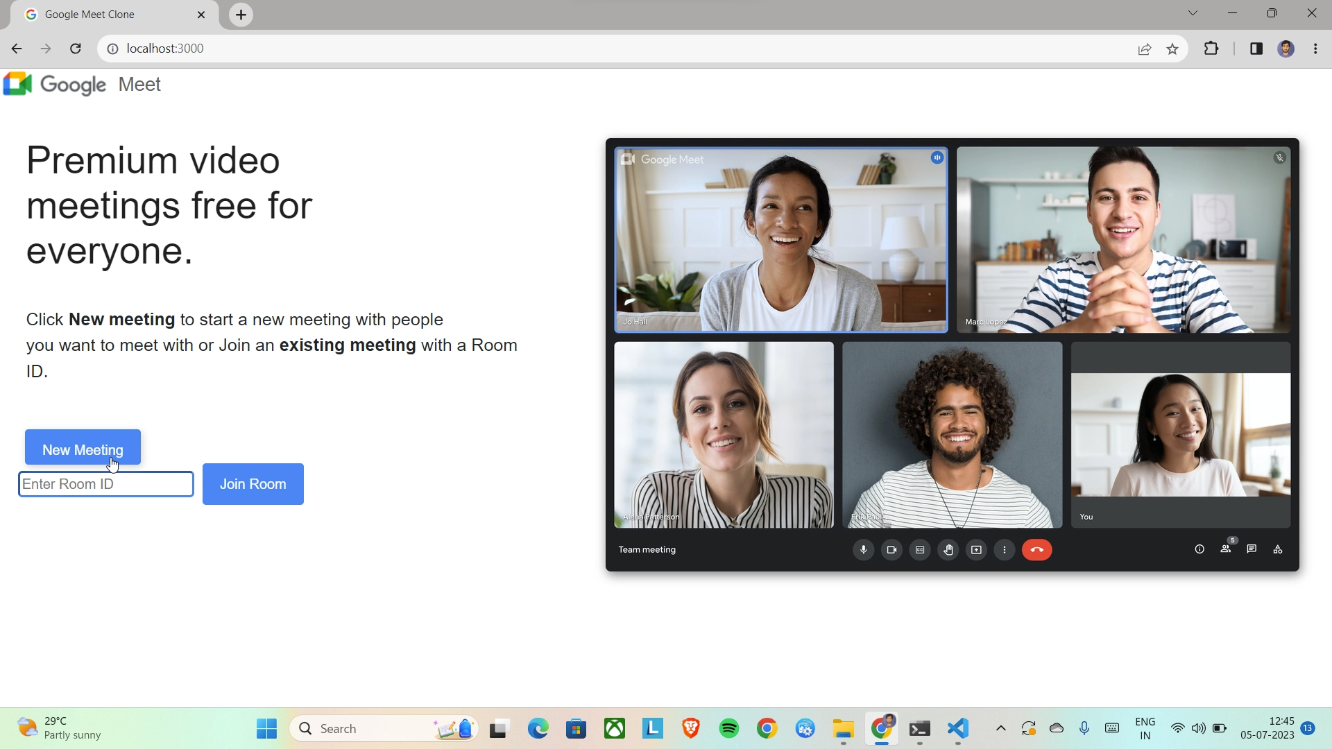Open Spotify from the taskbar
This screenshot has width=1332, height=749.
pos(729,728)
